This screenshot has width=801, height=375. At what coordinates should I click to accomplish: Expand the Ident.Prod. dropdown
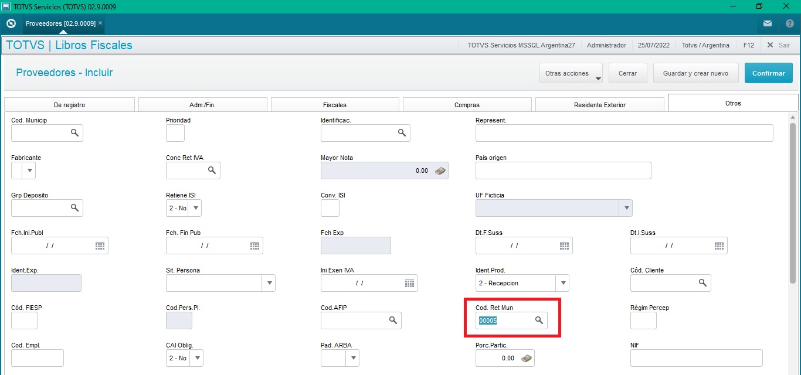coord(563,283)
